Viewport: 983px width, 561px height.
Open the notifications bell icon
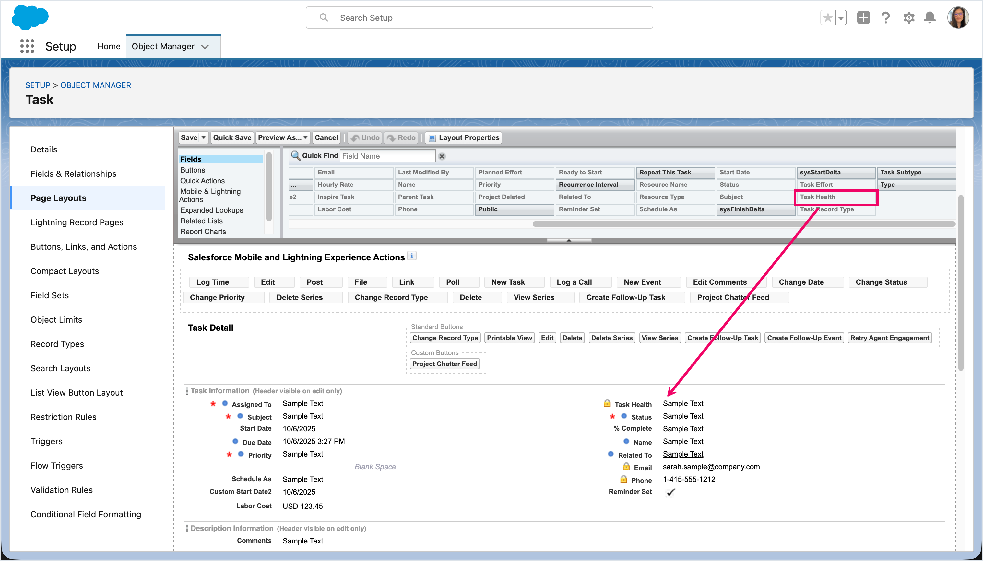(x=930, y=18)
